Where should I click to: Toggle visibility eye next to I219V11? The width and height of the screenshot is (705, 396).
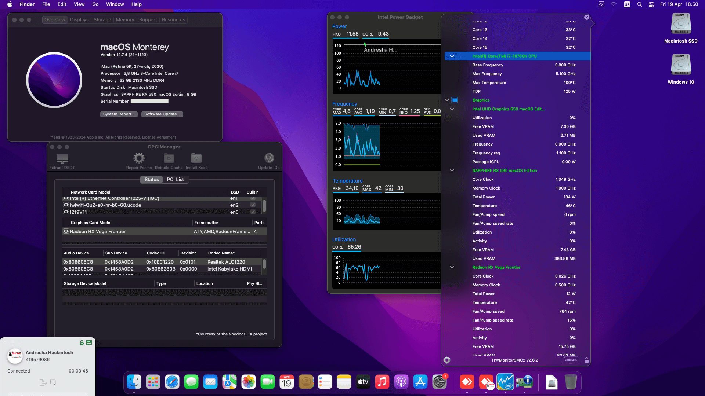65,212
